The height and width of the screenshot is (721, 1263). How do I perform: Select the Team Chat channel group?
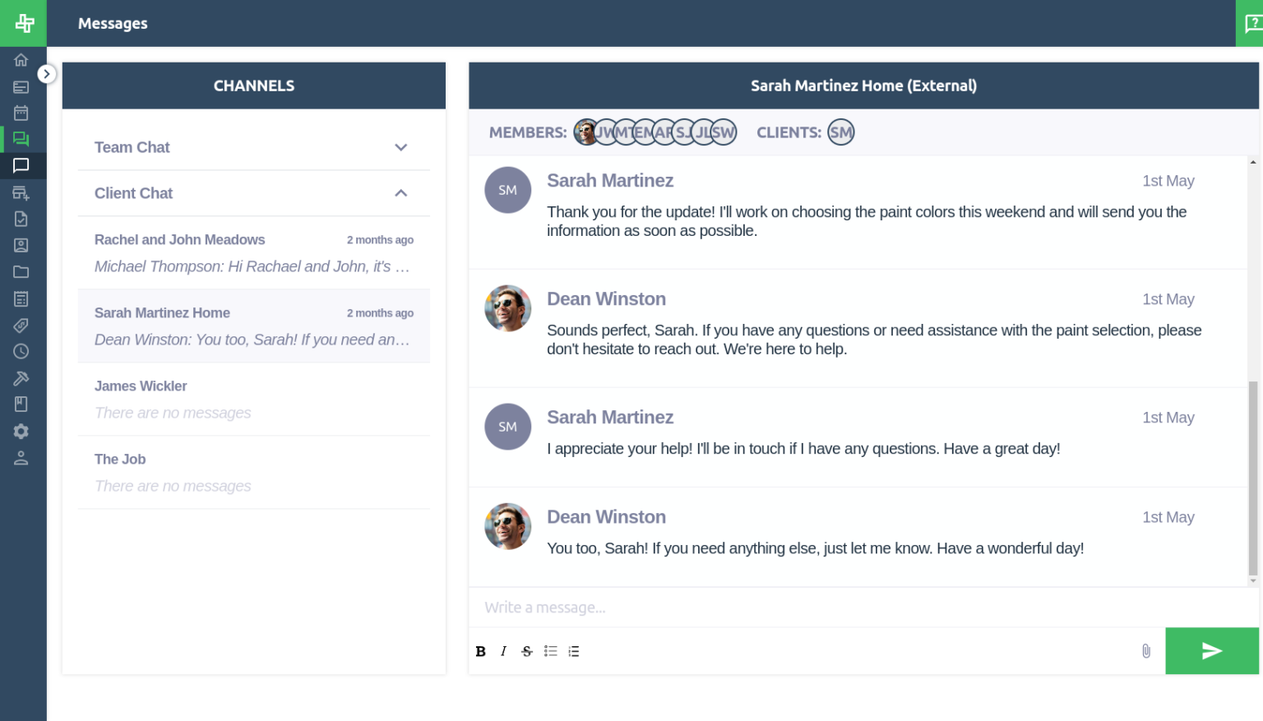pos(254,147)
